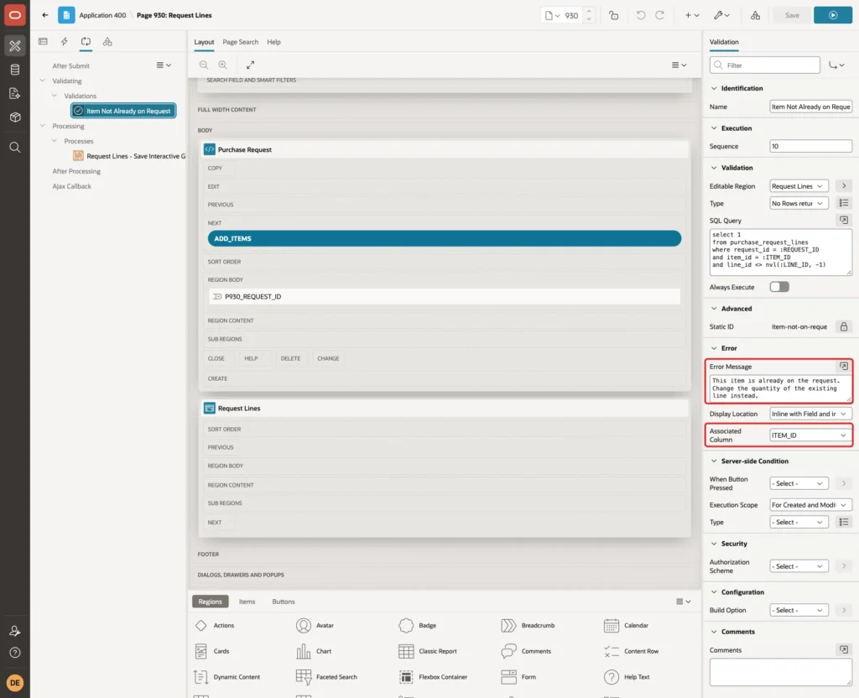This screenshot has height=698, width=859.
Task: Open the Associated Column dropdown
Action: (810, 435)
